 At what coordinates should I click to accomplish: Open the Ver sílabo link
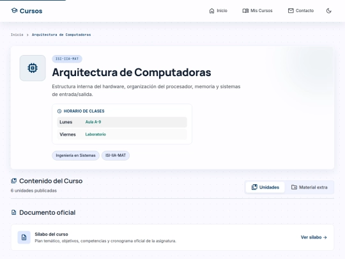point(314,237)
